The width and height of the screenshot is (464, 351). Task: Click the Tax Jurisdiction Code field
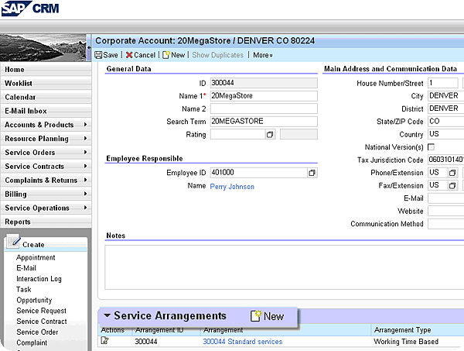pos(446,160)
